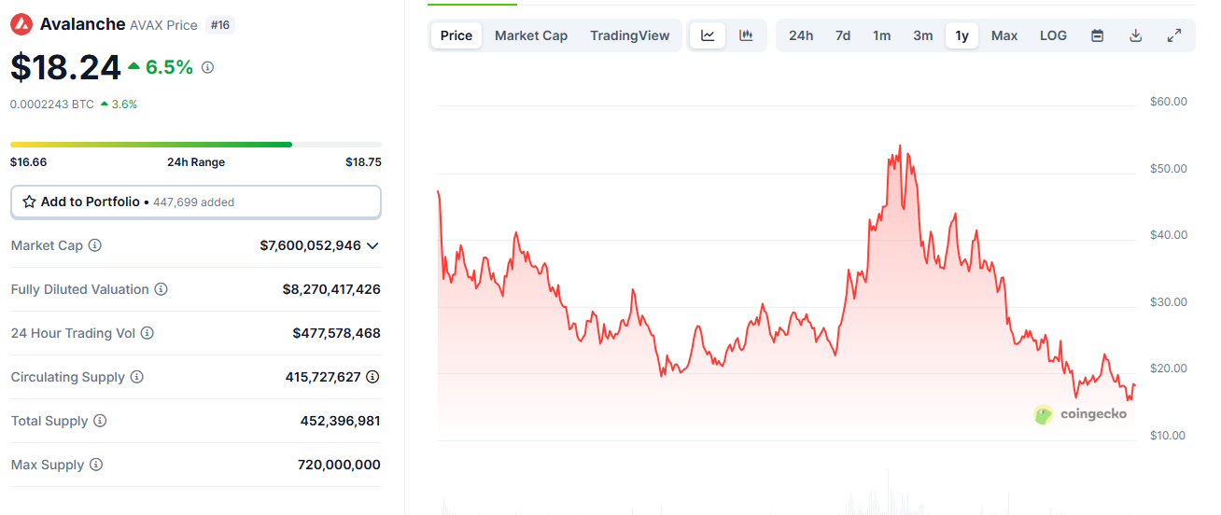Click the $18.24 current price
The height and width of the screenshot is (515, 1221).
coord(65,67)
